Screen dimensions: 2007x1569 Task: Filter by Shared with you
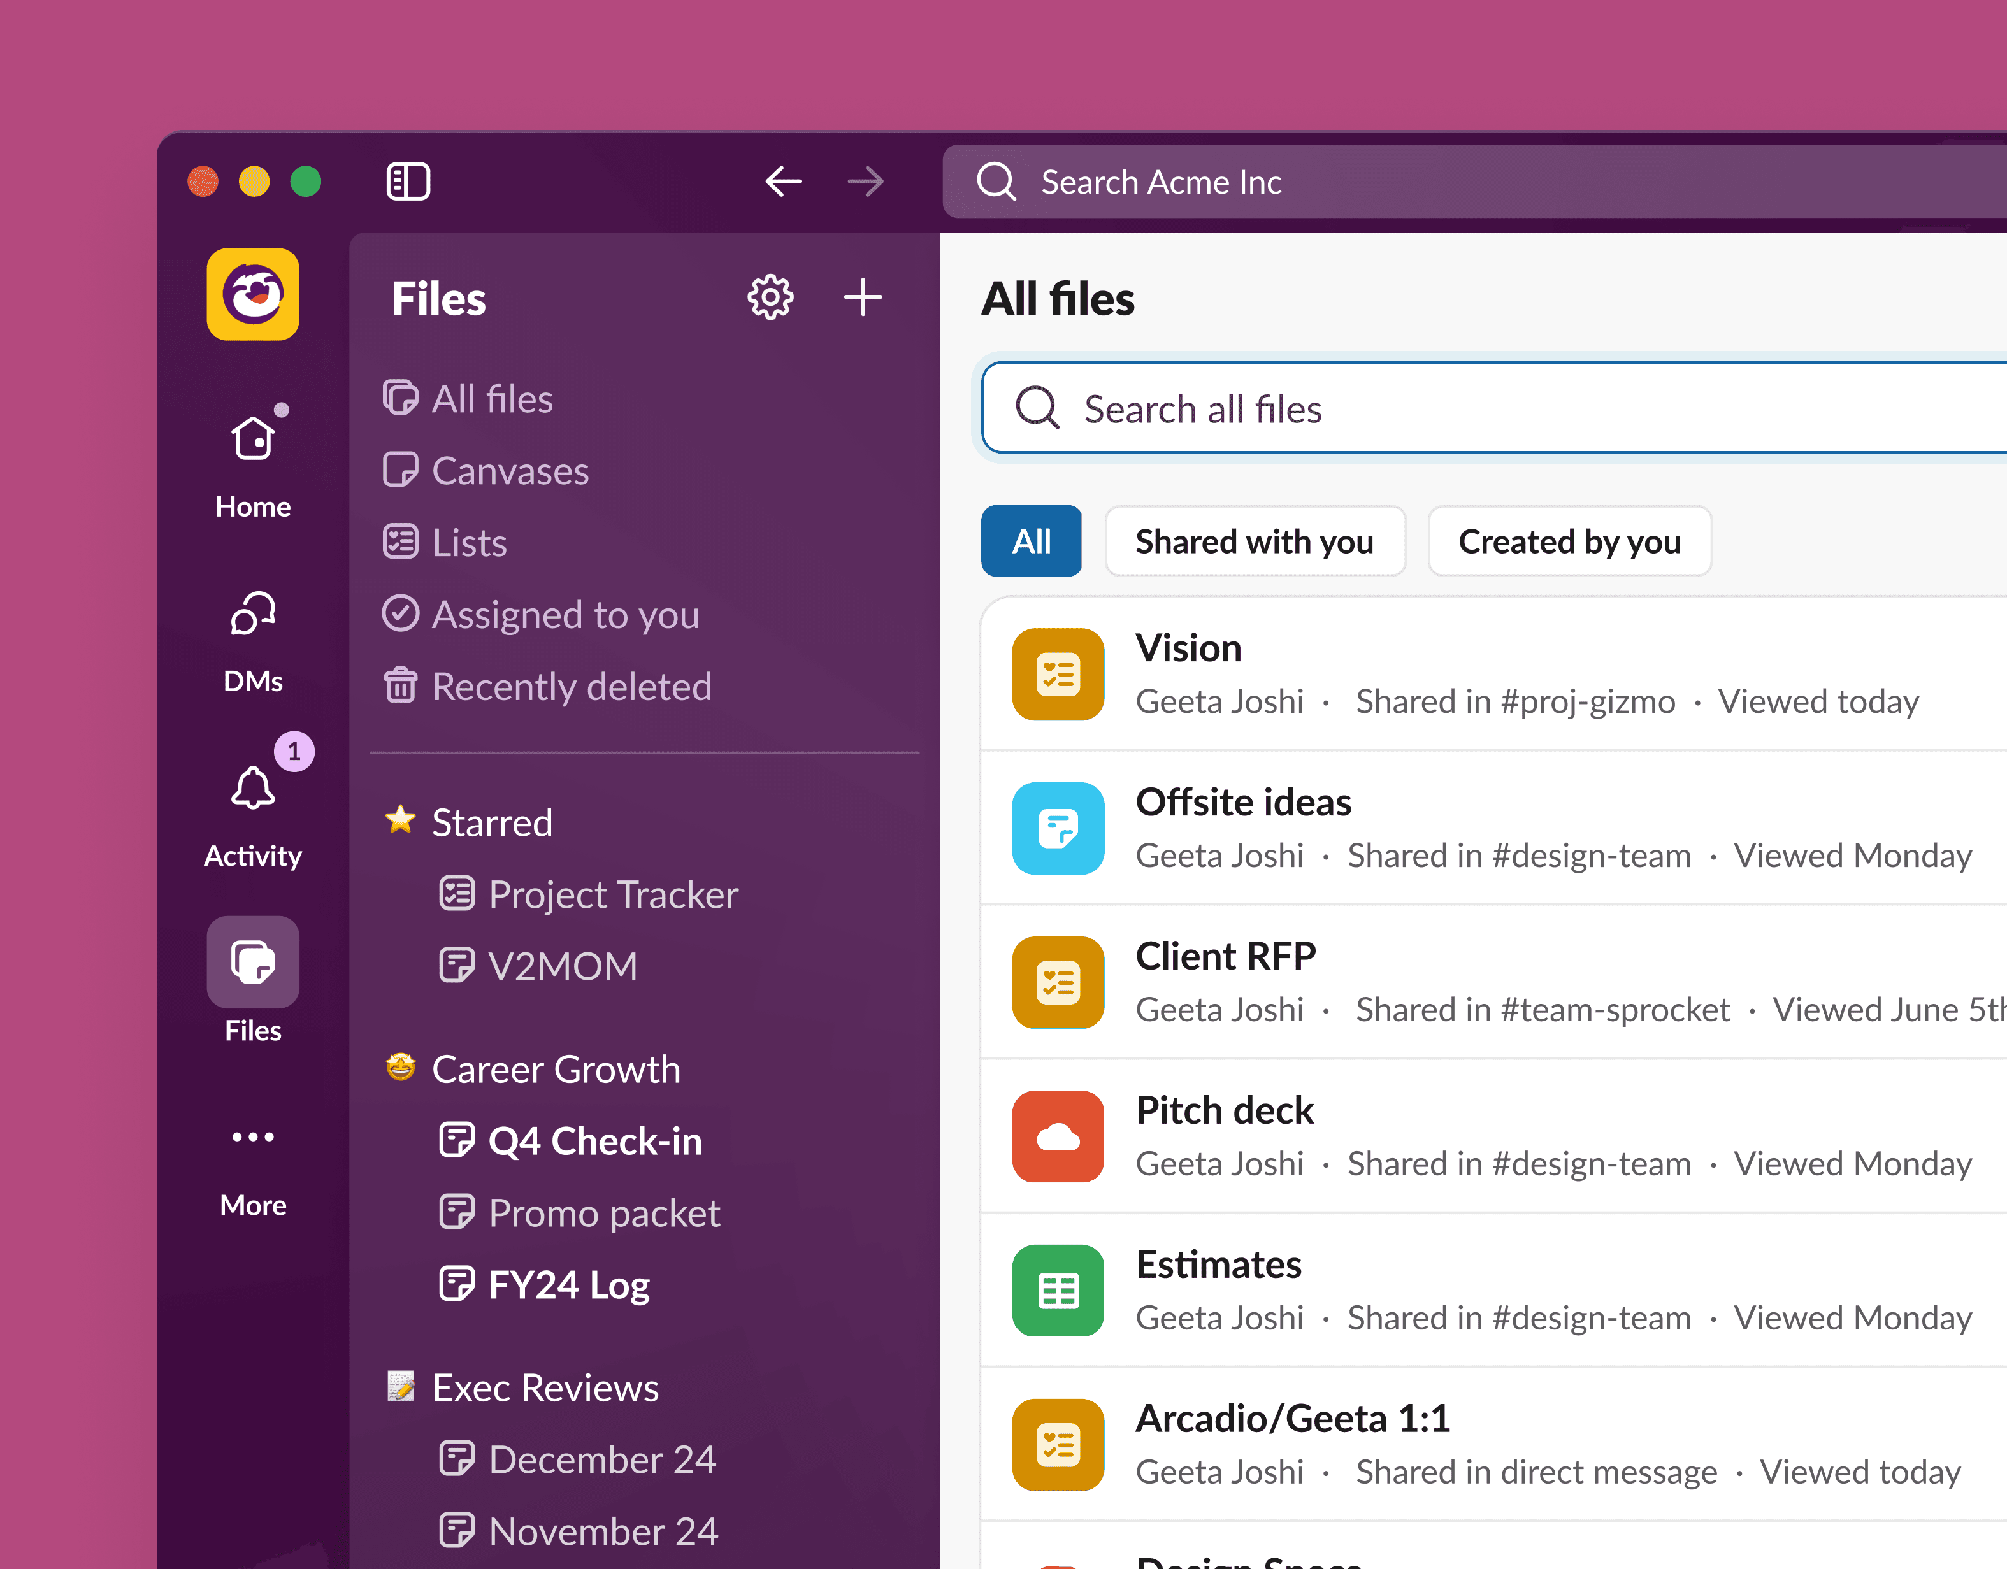[1255, 542]
